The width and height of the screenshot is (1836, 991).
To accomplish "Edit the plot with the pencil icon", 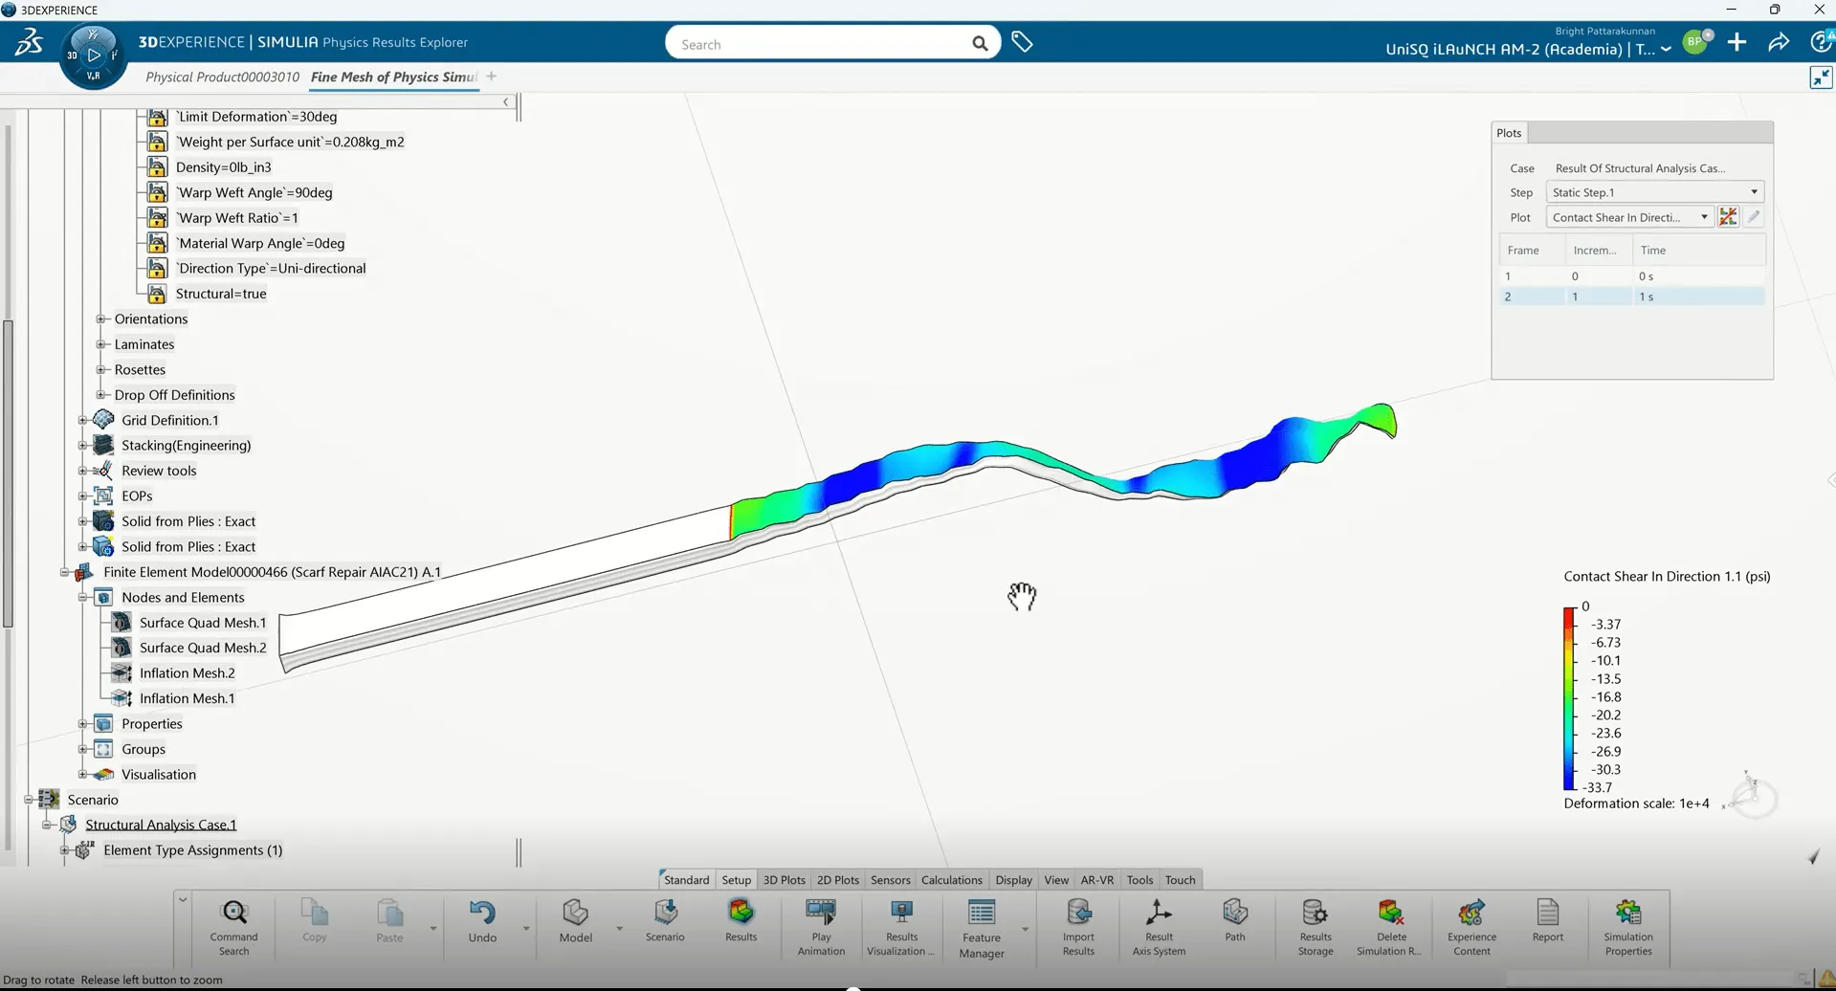I will (1753, 216).
